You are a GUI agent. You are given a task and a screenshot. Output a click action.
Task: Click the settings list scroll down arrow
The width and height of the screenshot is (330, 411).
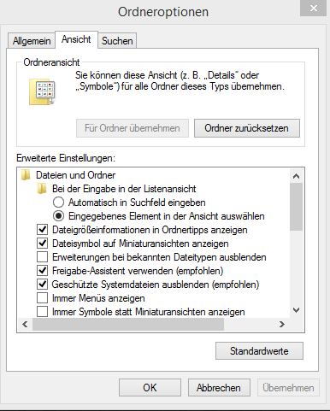click(x=296, y=310)
